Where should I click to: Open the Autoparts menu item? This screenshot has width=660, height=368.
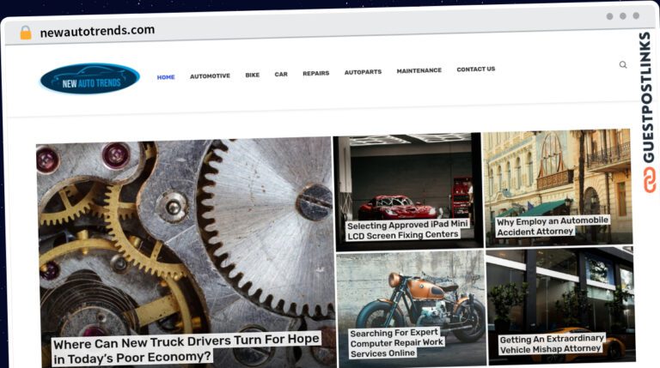pos(363,72)
